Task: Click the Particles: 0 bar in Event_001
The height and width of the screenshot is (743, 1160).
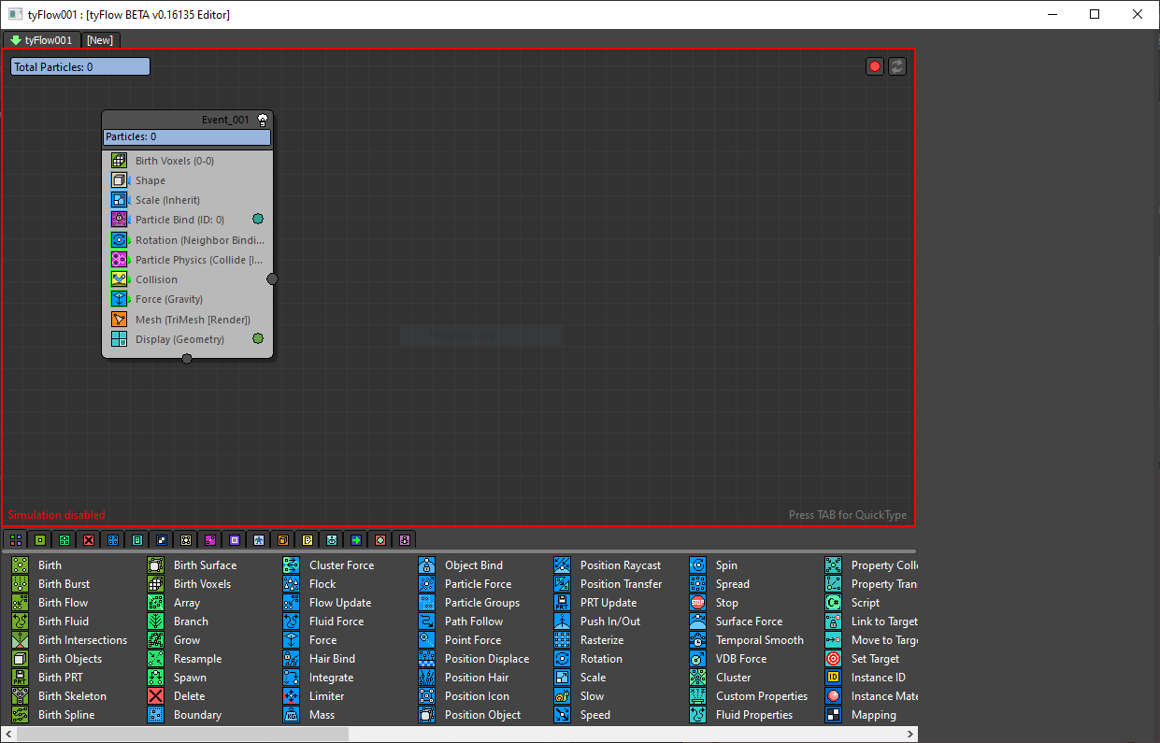Action: (187, 137)
